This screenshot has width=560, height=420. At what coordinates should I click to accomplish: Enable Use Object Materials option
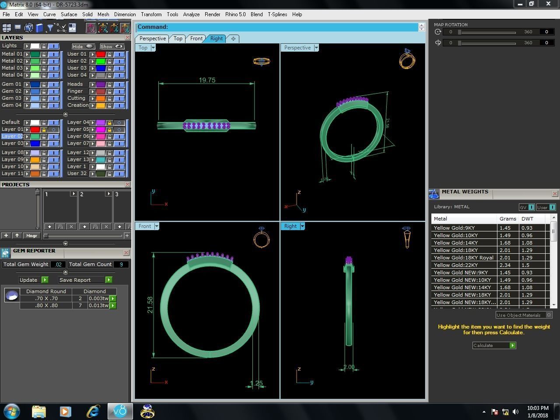(x=549, y=315)
